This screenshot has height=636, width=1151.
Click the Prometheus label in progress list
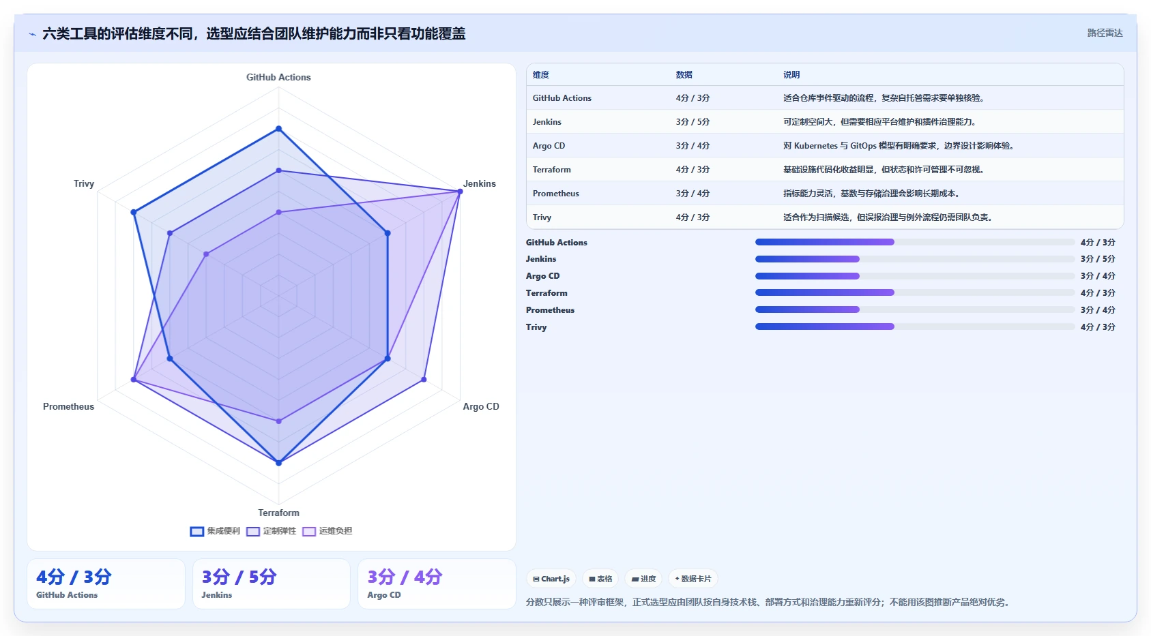[550, 310]
